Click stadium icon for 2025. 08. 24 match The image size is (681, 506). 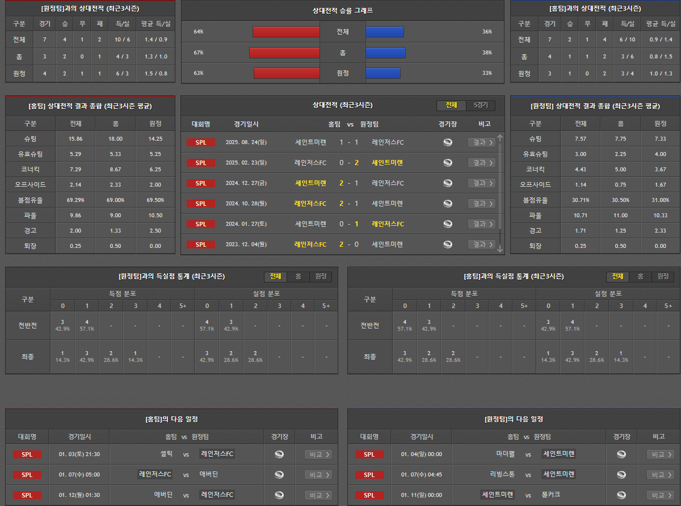coord(448,142)
